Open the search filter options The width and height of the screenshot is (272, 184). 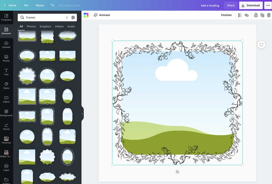click(x=73, y=17)
